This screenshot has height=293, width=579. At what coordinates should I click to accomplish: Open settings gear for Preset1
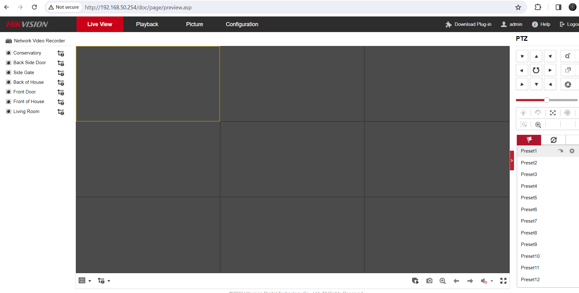(572, 151)
